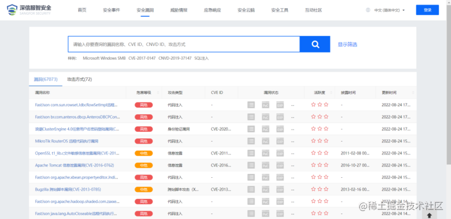451x219 pixels.
Task: Click EXP icon in Bugzilla row
Action: point(280,189)
